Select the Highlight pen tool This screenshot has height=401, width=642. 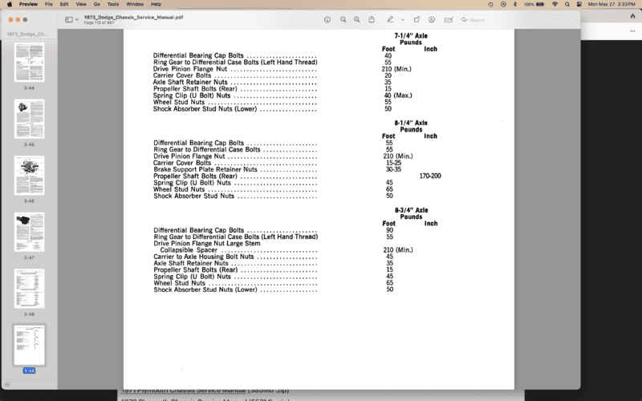[390, 19]
